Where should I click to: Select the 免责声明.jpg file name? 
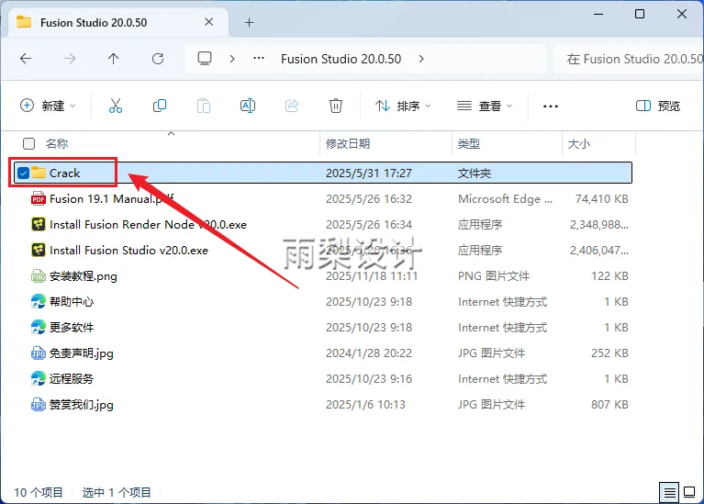tap(82, 353)
